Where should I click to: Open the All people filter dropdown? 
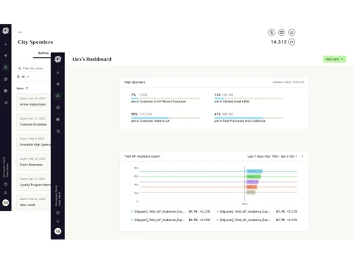point(23,77)
